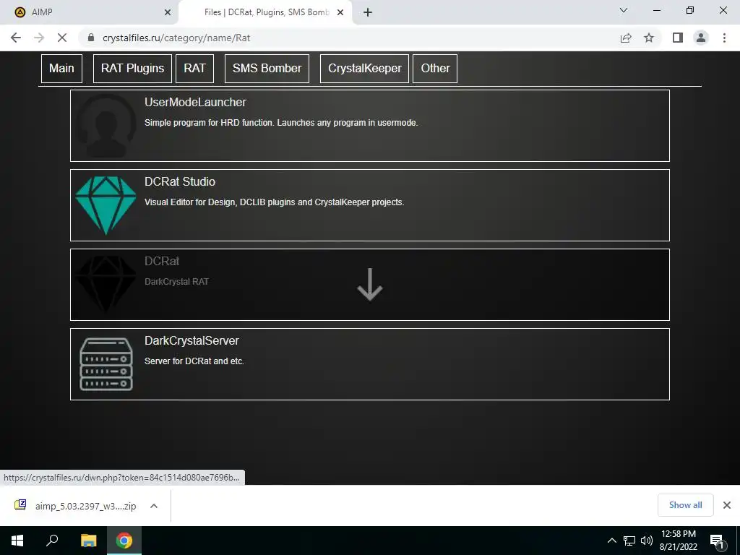This screenshot has height=555, width=740.
Task: Select the 'Visual Editor for Design' description
Action: pyautogui.click(x=274, y=202)
